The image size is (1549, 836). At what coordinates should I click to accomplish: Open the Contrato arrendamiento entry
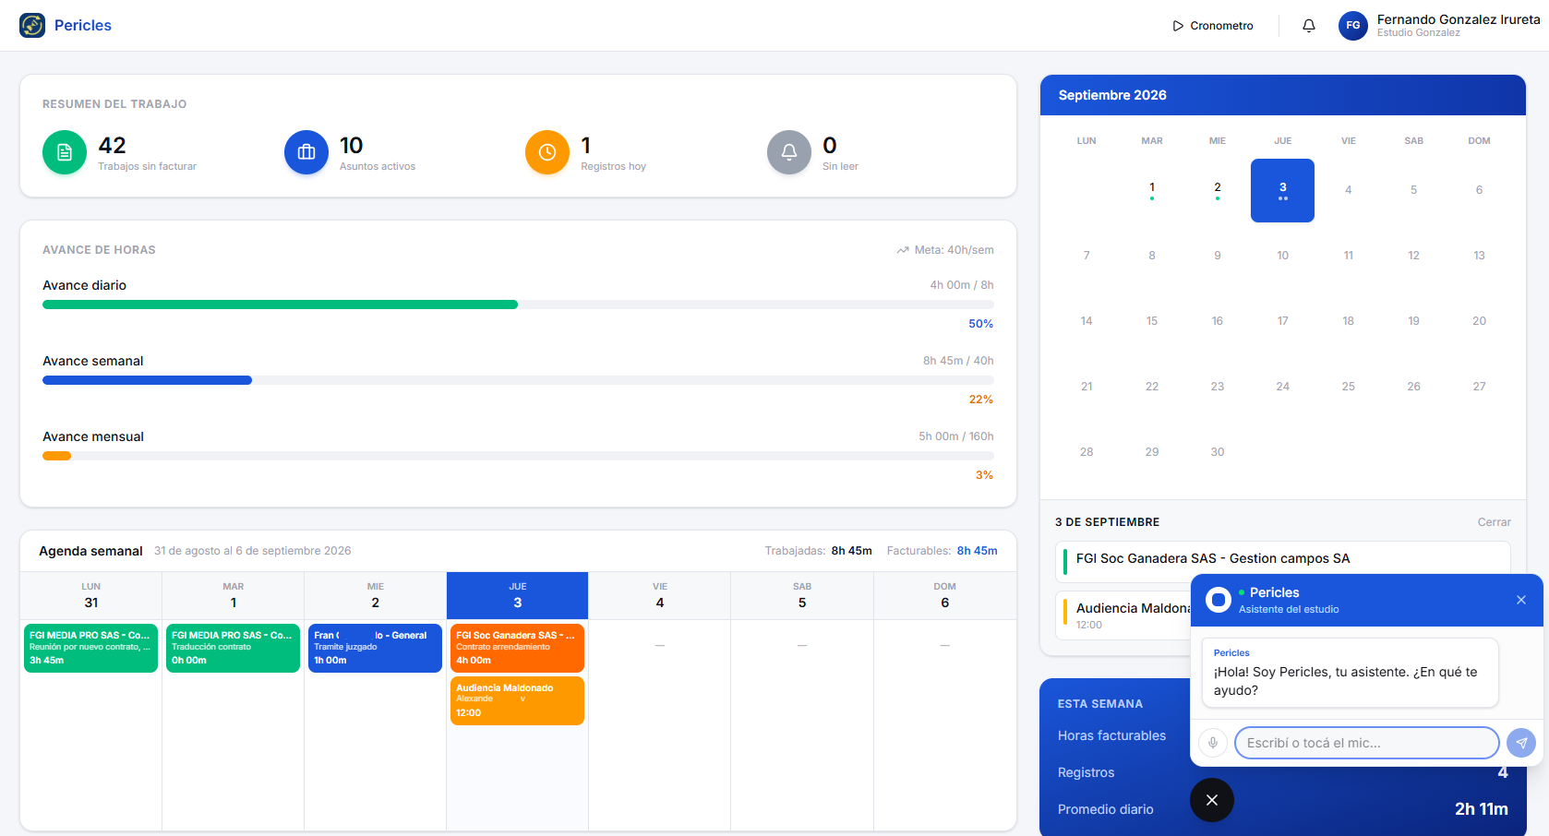click(x=517, y=648)
